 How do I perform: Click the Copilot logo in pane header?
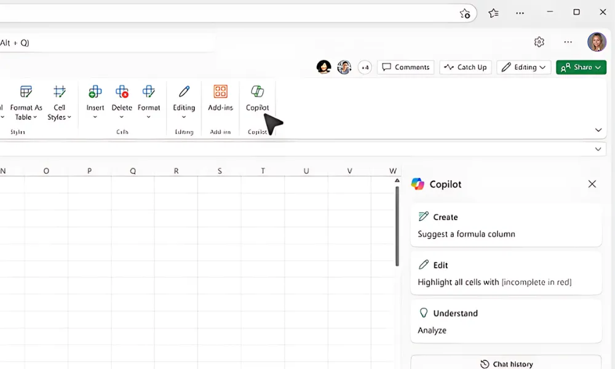(x=418, y=184)
